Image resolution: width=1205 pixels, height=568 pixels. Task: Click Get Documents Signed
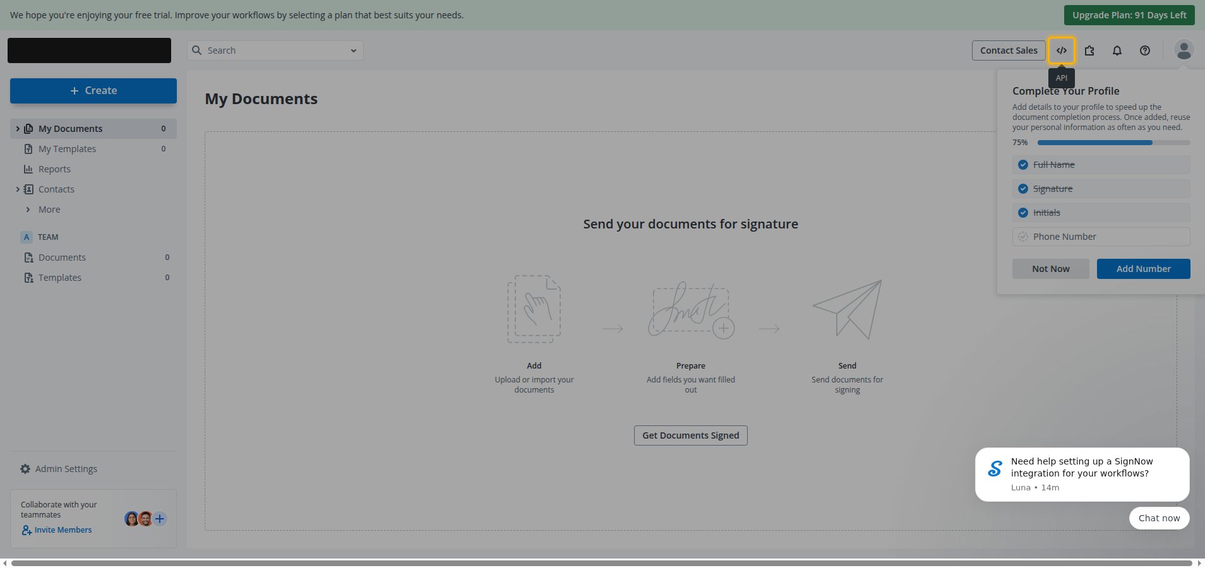click(x=691, y=435)
